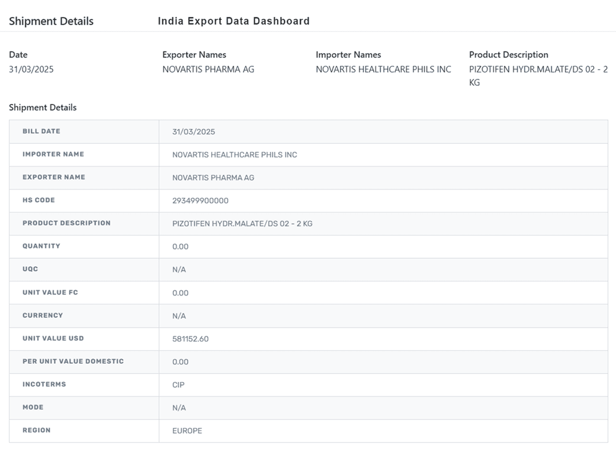Click the CURRENCY row label
This screenshot has height=458, width=616.
43,315
